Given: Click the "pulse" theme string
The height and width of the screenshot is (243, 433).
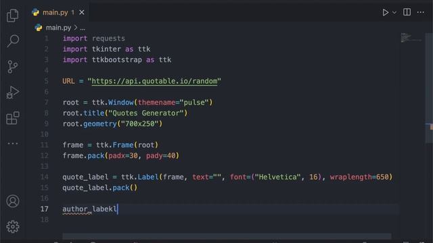Looking at the screenshot, I should [194, 102].
